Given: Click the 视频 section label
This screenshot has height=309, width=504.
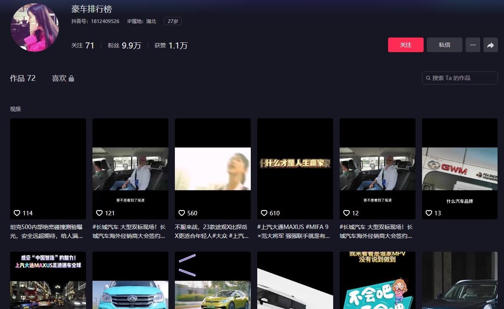Looking at the screenshot, I should tap(15, 109).
